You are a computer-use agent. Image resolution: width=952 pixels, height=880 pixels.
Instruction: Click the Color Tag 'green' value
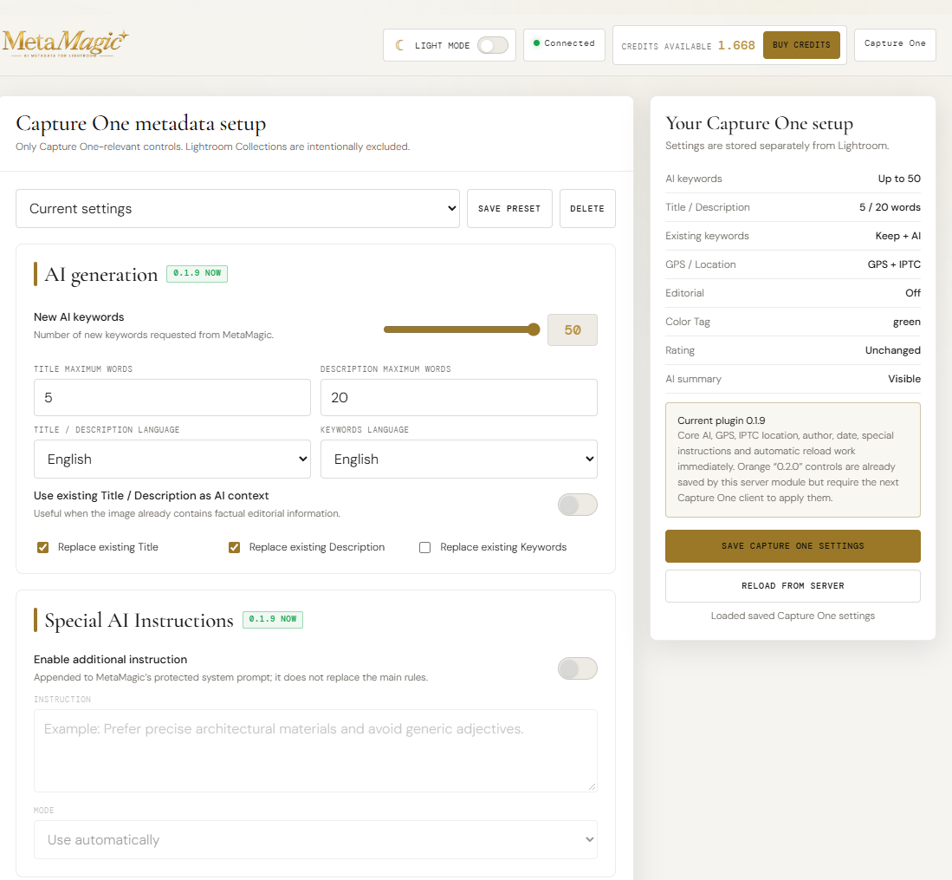(907, 323)
